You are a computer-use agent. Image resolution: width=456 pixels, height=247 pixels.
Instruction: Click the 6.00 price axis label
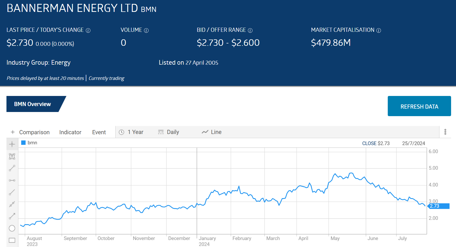click(433, 151)
